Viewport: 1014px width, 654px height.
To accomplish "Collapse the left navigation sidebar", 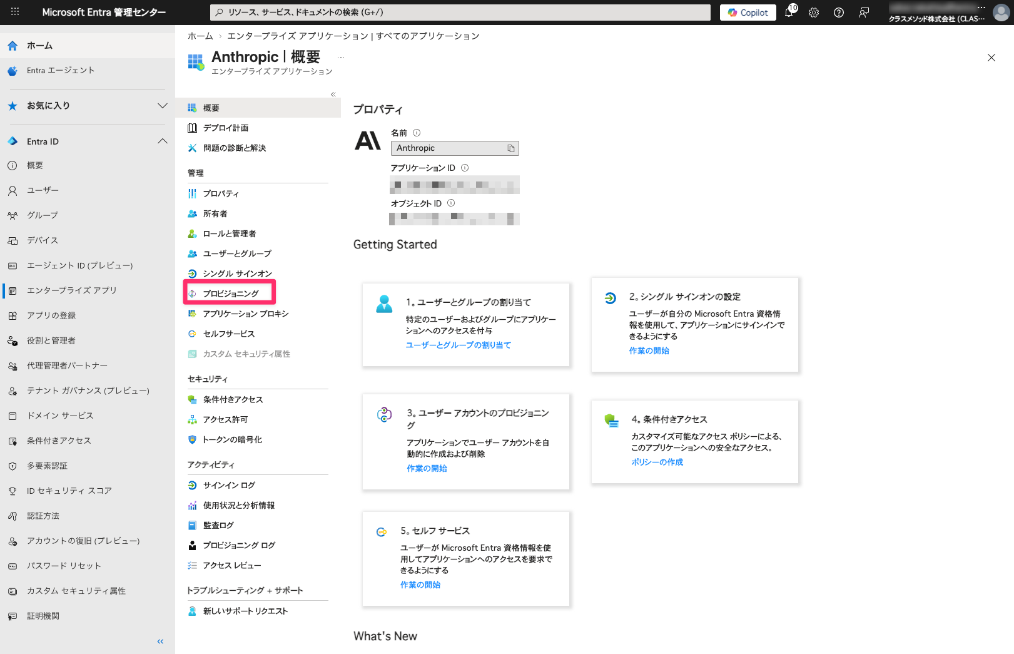I will click(x=160, y=641).
